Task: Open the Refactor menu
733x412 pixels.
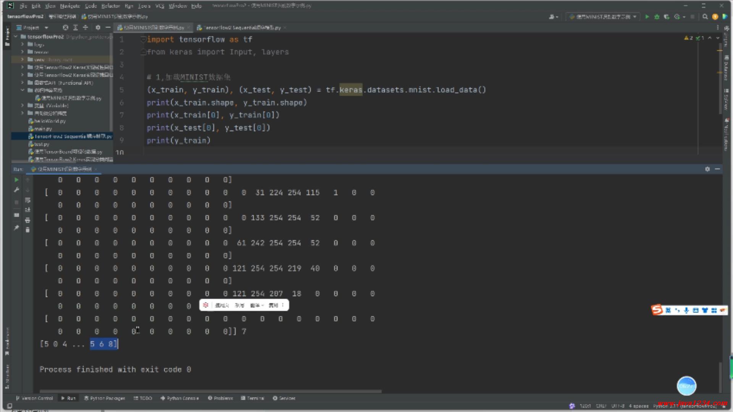Action: [110, 6]
